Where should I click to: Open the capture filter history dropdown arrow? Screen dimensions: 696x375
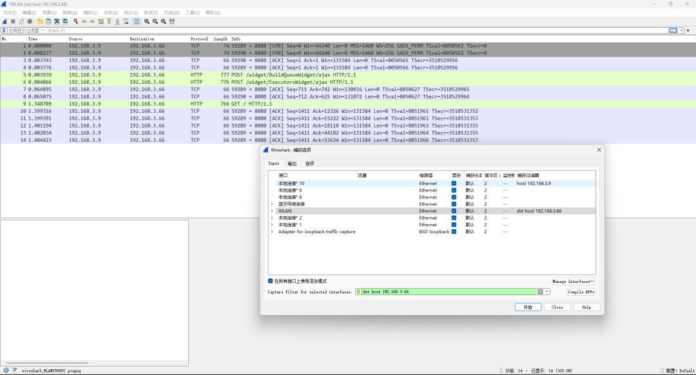tap(547, 292)
